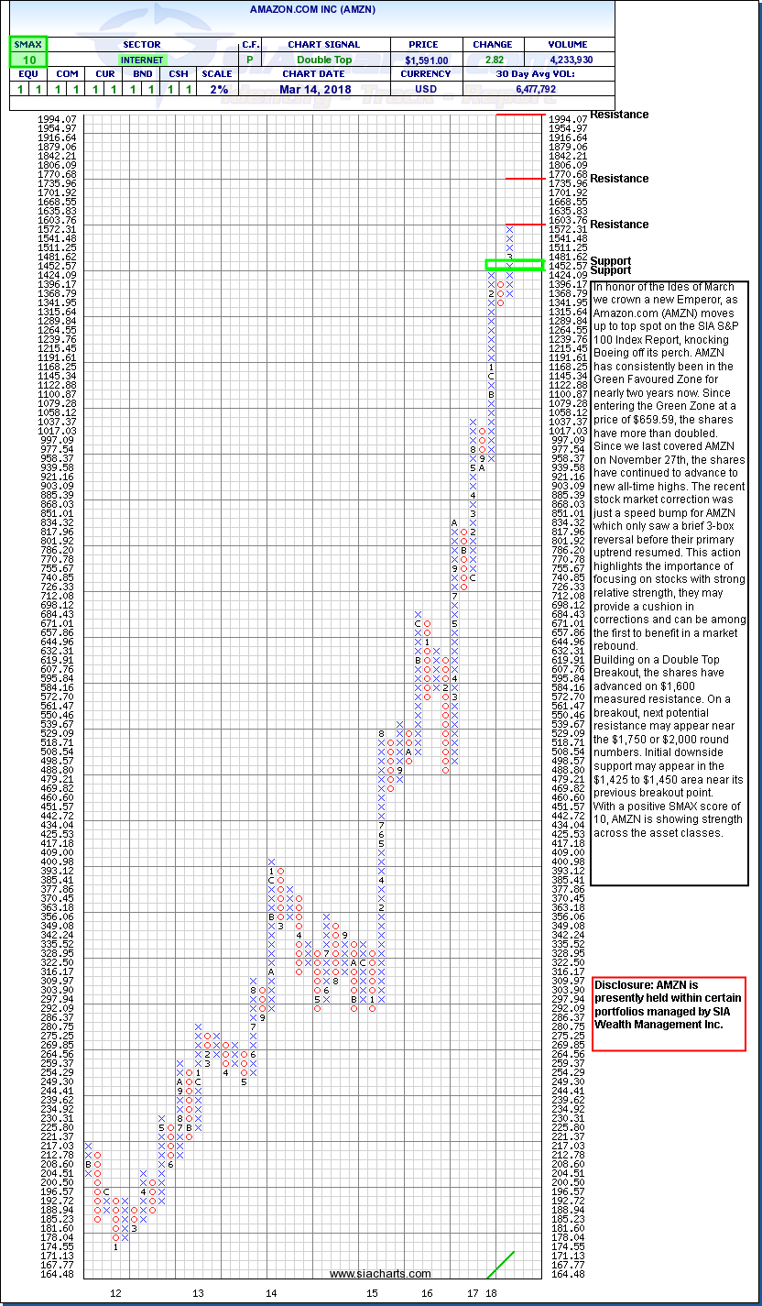Viewport: 762px width, 1306px height.
Task: Click the green trend line at chart bottom
Action: pos(500,1265)
